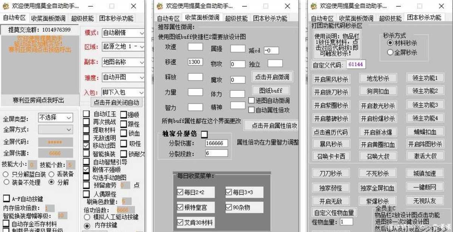Enable the 提取材料 checkbox
The width and height of the screenshot is (453, 232).
coord(87,130)
